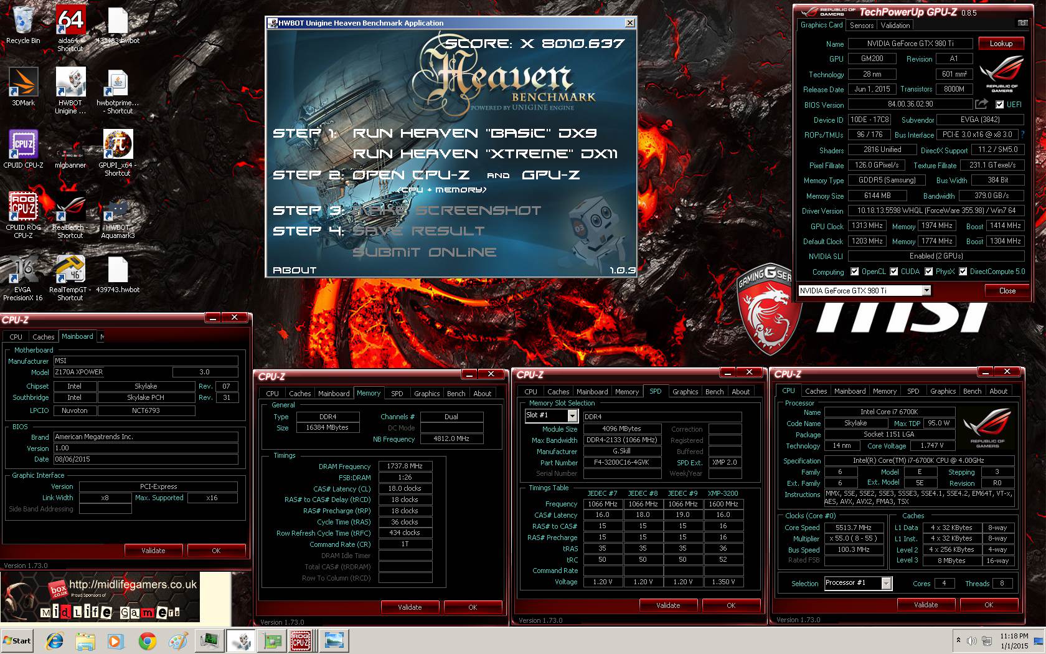Image resolution: width=1046 pixels, height=654 pixels.
Task: Select the RealBench Shortcut icon
Action: tap(70, 216)
